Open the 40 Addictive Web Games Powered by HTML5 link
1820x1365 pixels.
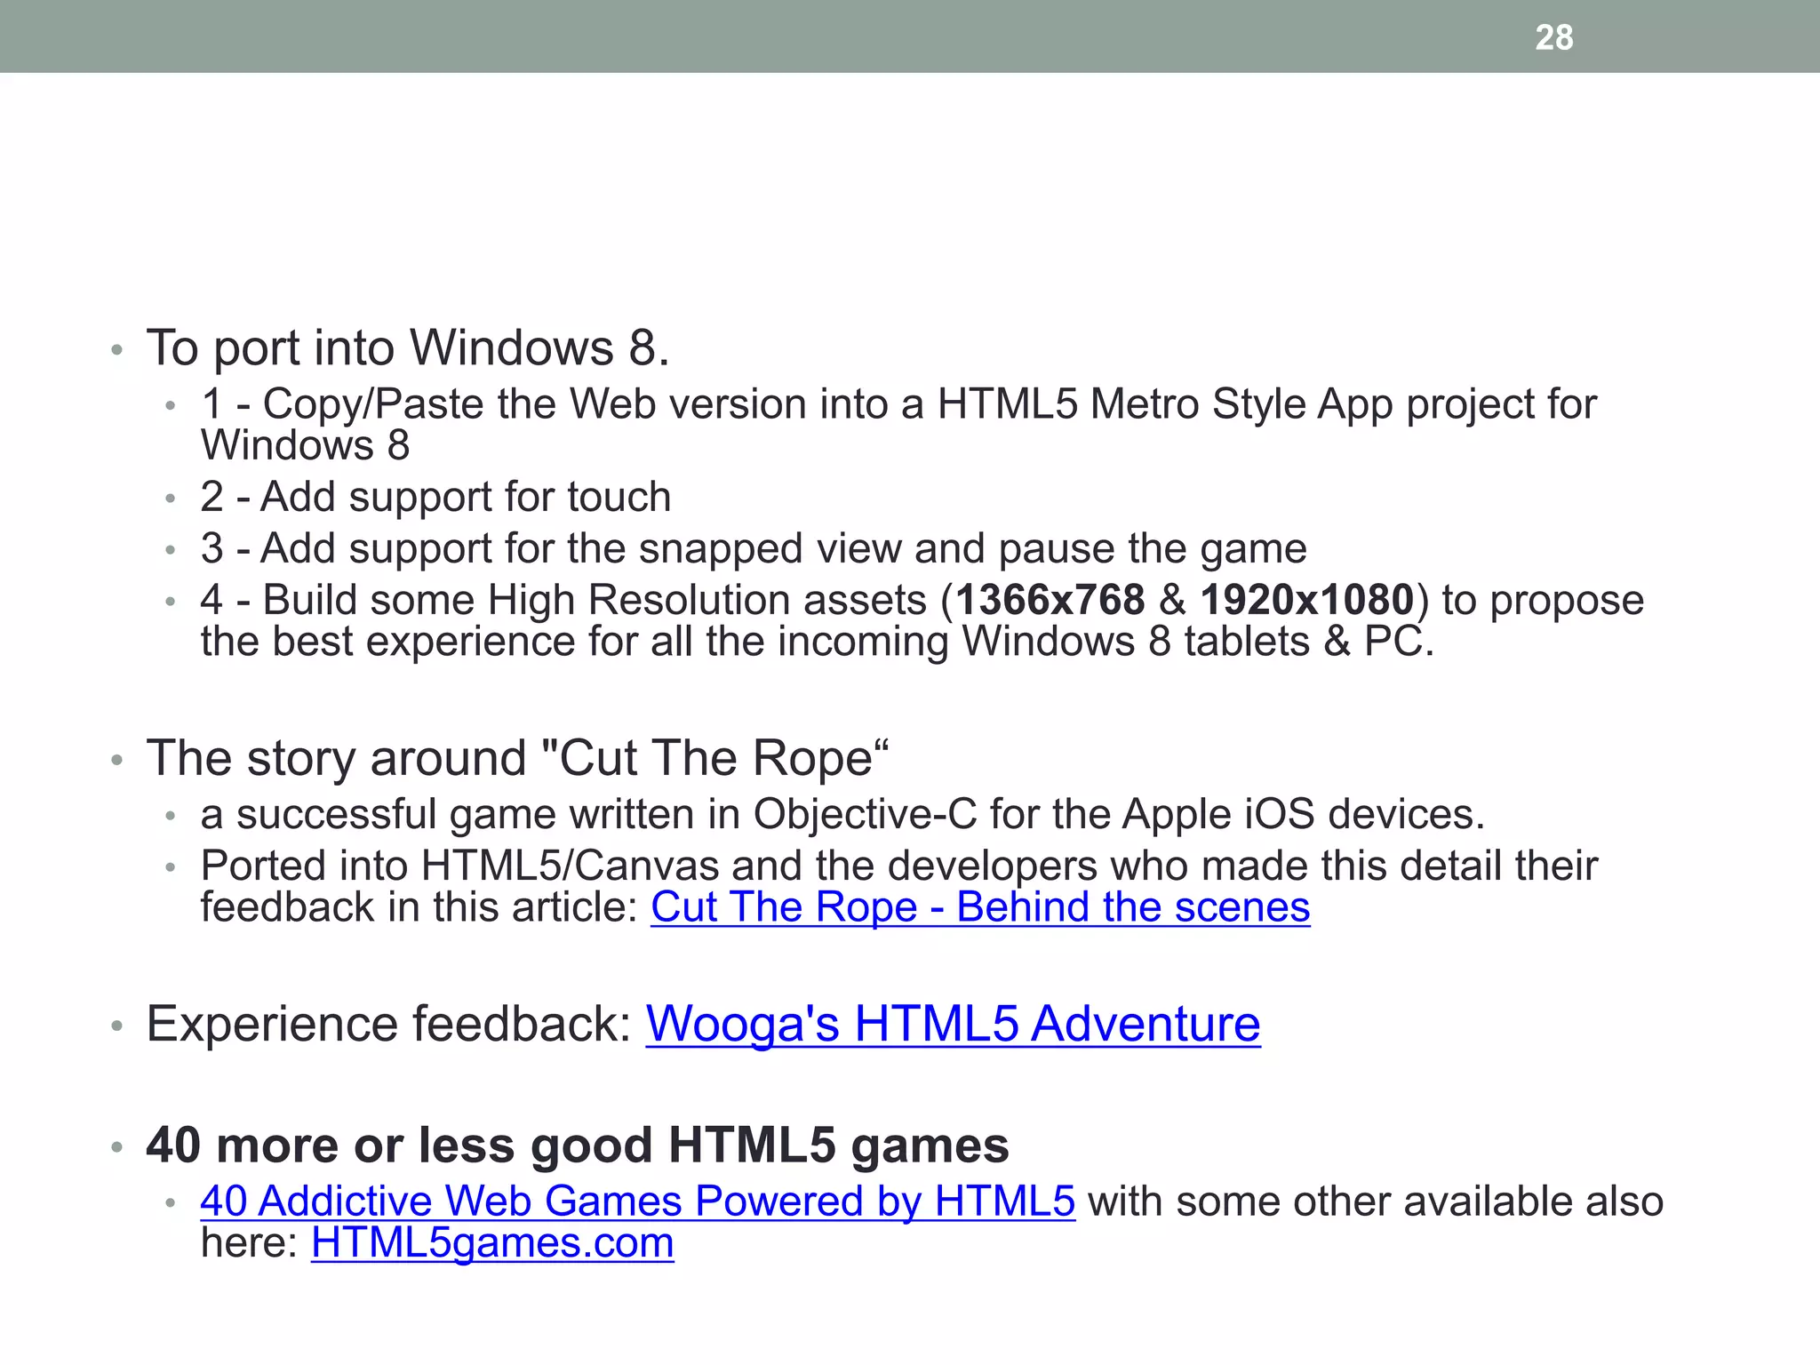click(x=637, y=1201)
